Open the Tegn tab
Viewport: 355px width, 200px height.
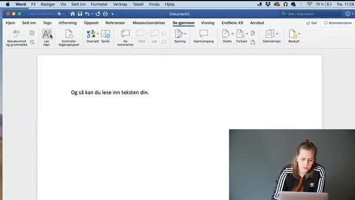pyautogui.click(x=47, y=23)
